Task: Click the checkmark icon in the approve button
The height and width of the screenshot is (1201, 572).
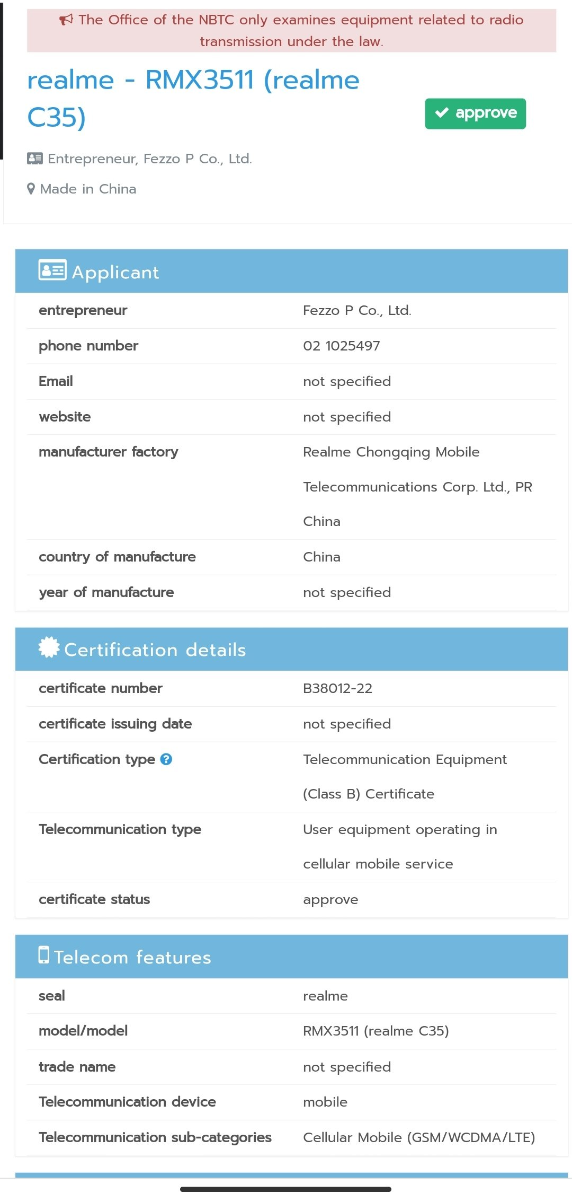Action: click(442, 113)
